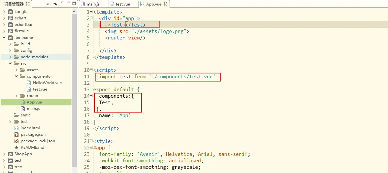Collapse the components folder arrow
The image size is (388, 173).
point(16,76)
